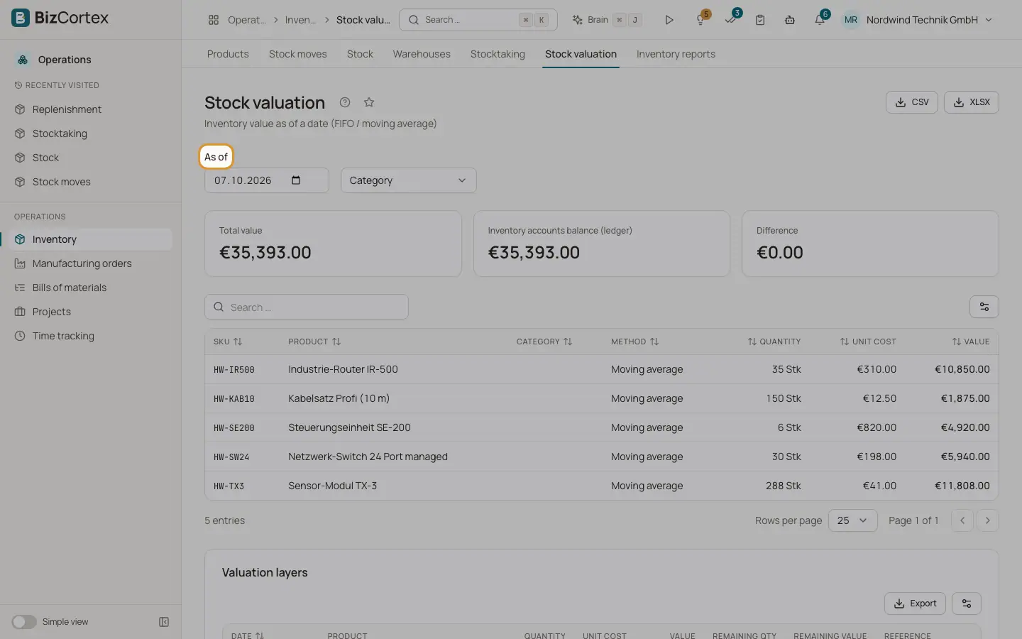The width and height of the screenshot is (1022, 639).
Task: Select the Sensor-Modul TX-3 row
Action: (x=601, y=486)
